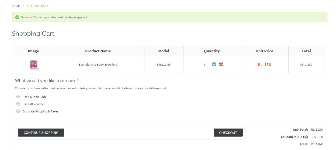Screen dimensions: 336x150
Task: Click the model number 398111.99
Action: (x=164, y=65)
